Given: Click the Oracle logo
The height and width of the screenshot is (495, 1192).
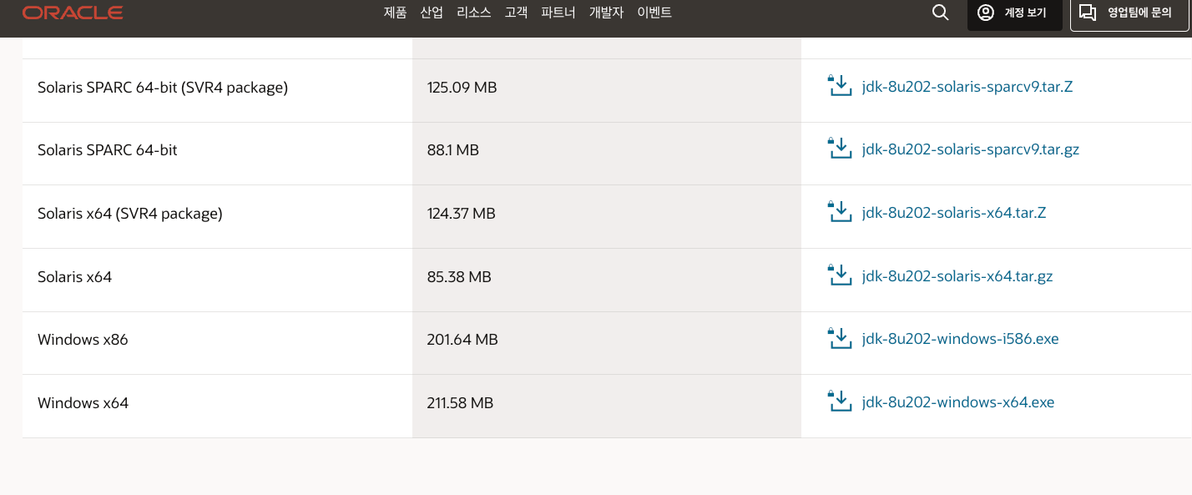Looking at the screenshot, I should point(73,13).
